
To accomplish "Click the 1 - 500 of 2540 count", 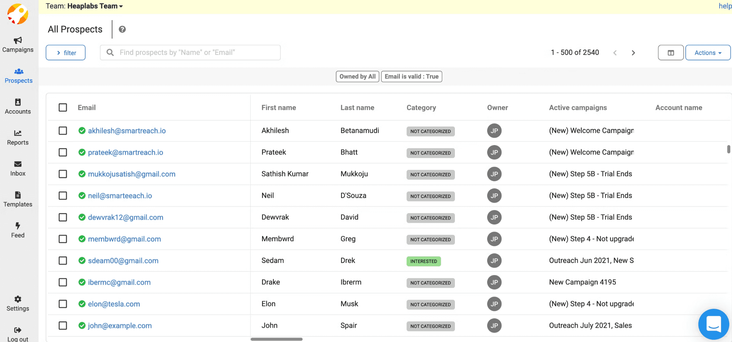I will (575, 53).
